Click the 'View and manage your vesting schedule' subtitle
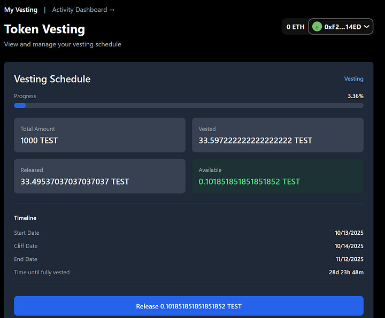The width and height of the screenshot is (385, 318). pyautogui.click(x=63, y=44)
